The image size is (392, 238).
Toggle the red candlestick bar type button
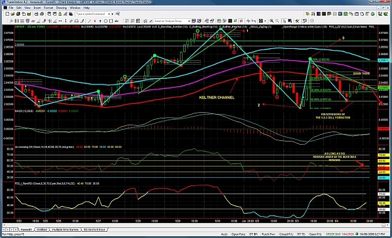(x=241, y=21)
